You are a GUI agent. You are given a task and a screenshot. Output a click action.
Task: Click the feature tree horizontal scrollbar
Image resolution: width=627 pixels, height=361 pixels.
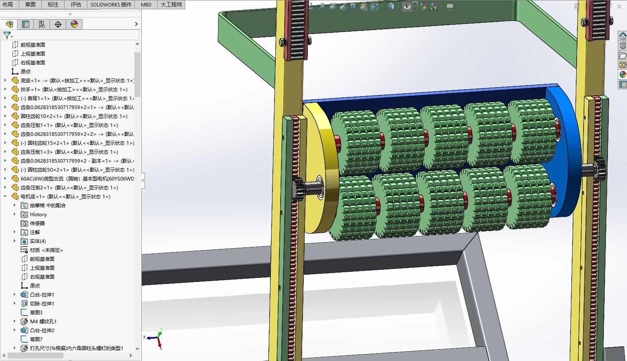tap(36, 355)
